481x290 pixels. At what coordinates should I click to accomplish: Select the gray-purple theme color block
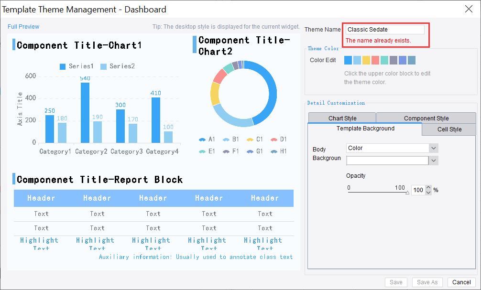pos(394,60)
